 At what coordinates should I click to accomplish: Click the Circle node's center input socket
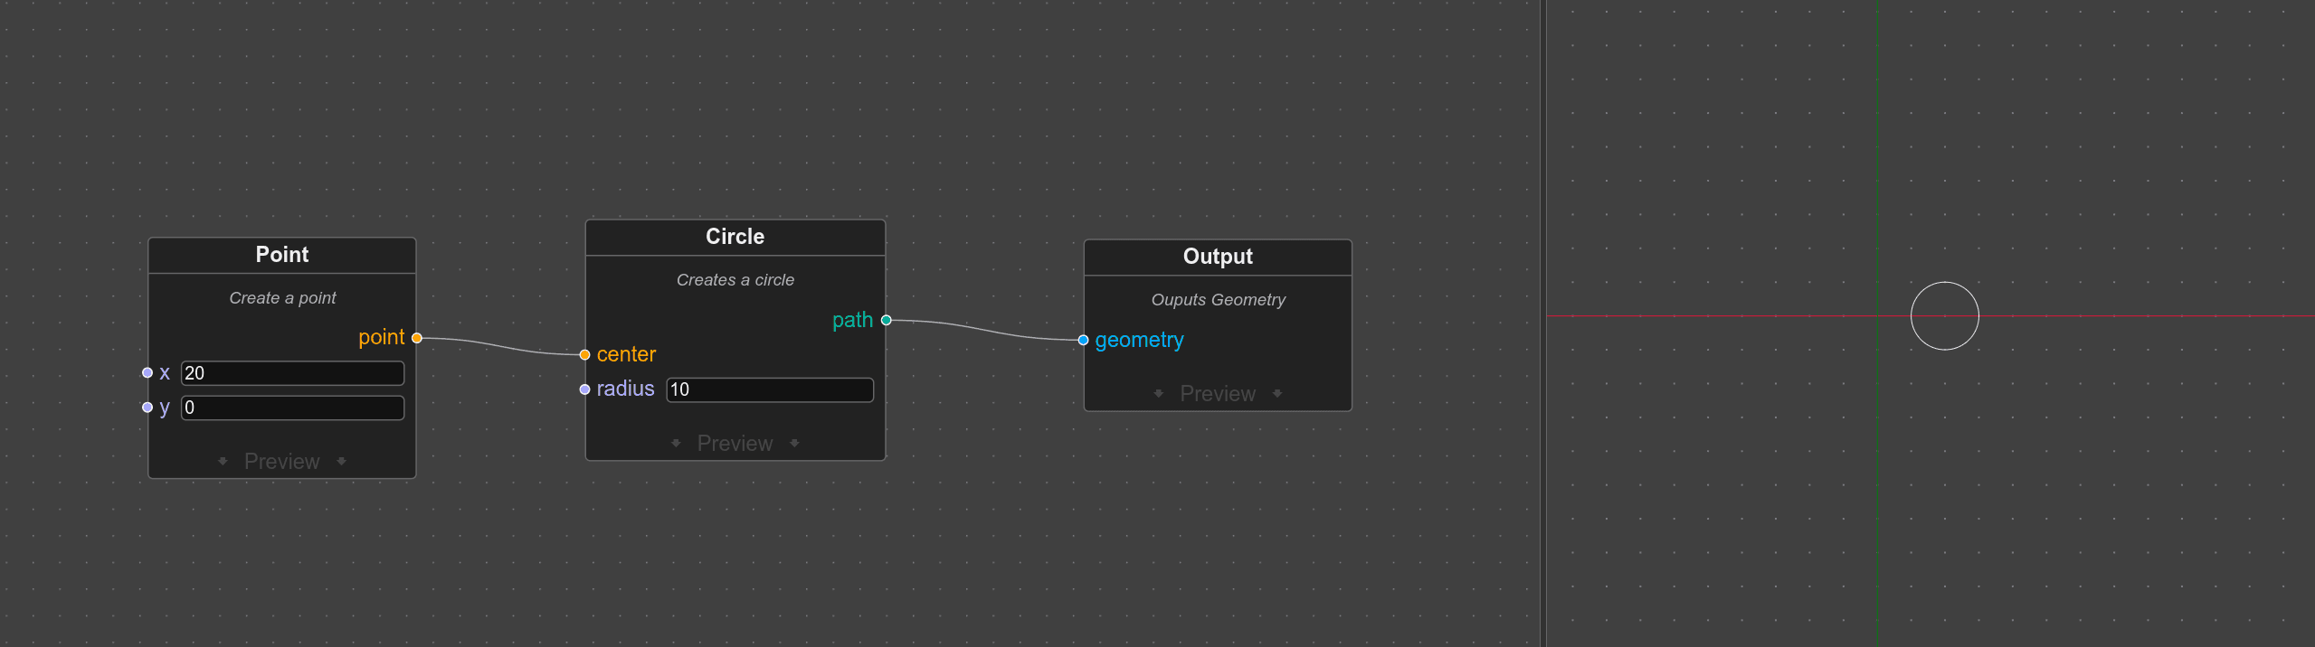pyautogui.click(x=584, y=355)
